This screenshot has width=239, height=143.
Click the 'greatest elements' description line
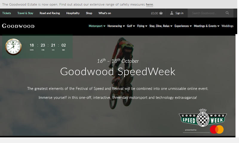118,88
